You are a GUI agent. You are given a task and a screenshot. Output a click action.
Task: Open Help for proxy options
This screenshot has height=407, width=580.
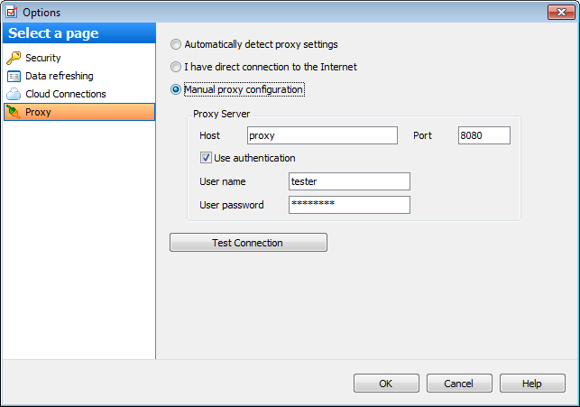coord(532,383)
